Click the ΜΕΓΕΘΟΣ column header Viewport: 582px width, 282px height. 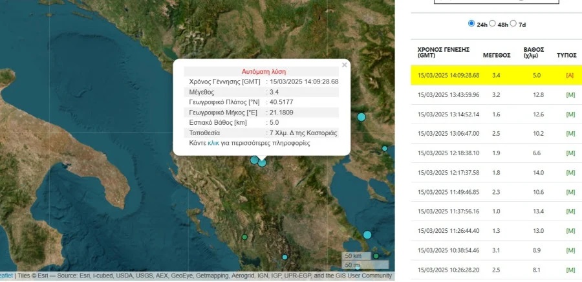point(497,55)
